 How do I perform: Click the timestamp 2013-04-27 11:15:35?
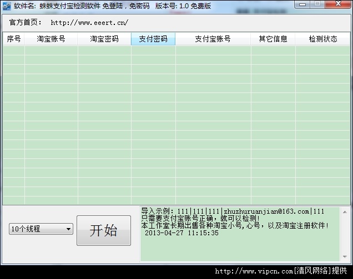[181, 232]
